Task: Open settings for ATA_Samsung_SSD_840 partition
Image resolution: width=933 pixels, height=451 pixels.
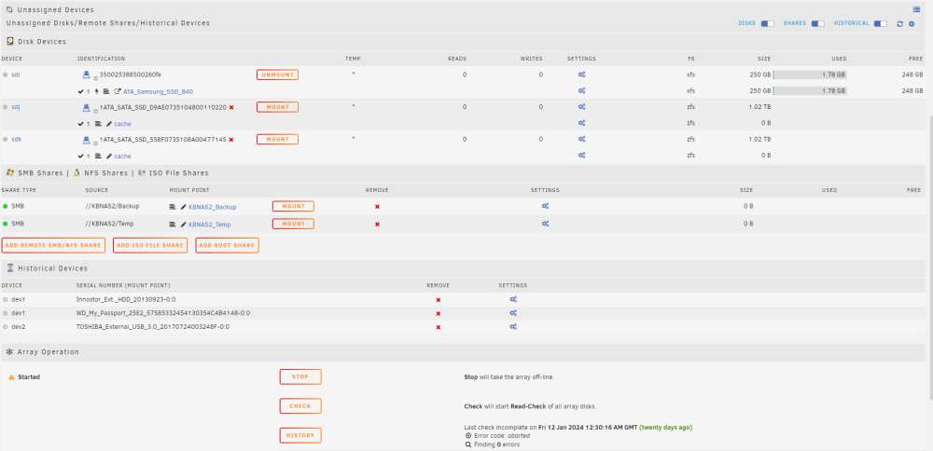Action: [x=582, y=91]
